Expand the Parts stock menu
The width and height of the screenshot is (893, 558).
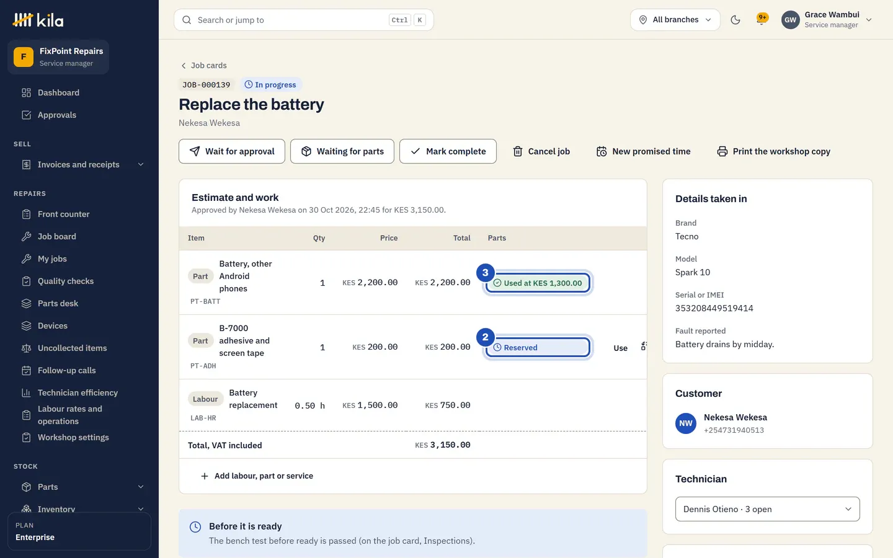pyautogui.click(x=79, y=487)
